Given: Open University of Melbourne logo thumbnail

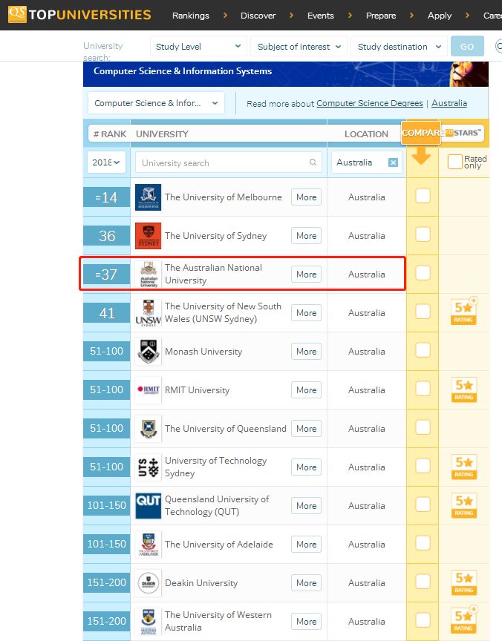Looking at the screenshot, I should click(x=148, y=197).
